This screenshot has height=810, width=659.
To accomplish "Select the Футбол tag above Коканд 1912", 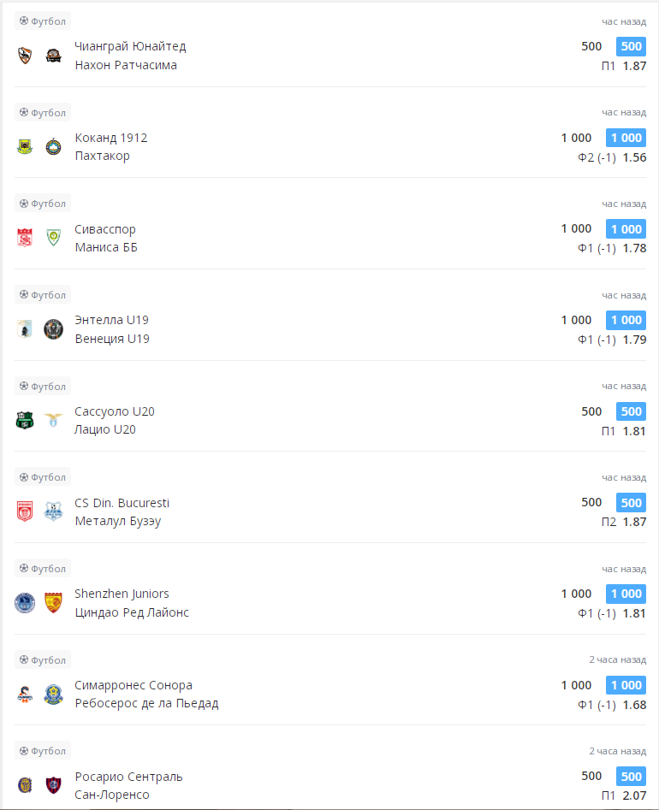I will point(43,112).
